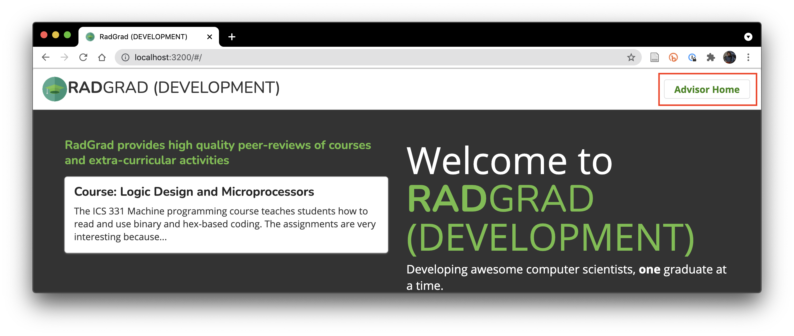Click the Welcome to heading
Screen dimensions: 794x336
pyautogui.click(x=509, y=161)
